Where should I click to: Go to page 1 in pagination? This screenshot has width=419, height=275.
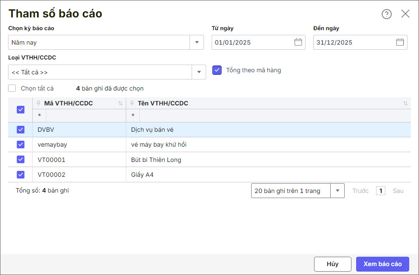[x=381, y=191]
